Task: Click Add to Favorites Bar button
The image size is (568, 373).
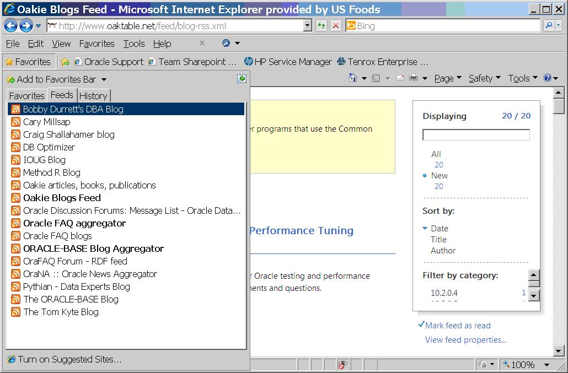Action: pyautogui.click(x=51, y=79)
